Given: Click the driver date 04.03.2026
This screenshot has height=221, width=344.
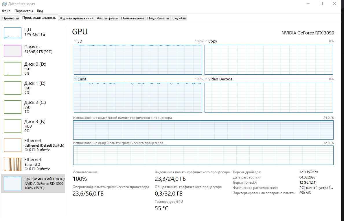Looking at the screenshot, I should pyautogui.click(x=307, y=177).
